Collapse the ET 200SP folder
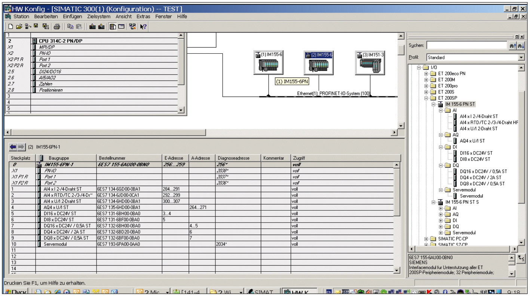The width and height of the screenshot is (530, 296). pos(426,98)
